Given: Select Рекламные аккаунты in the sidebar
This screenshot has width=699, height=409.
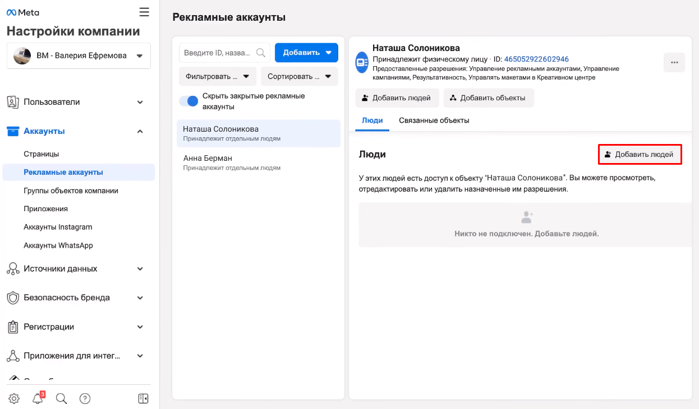Looking at the screenshot, I should click(79, 172).
